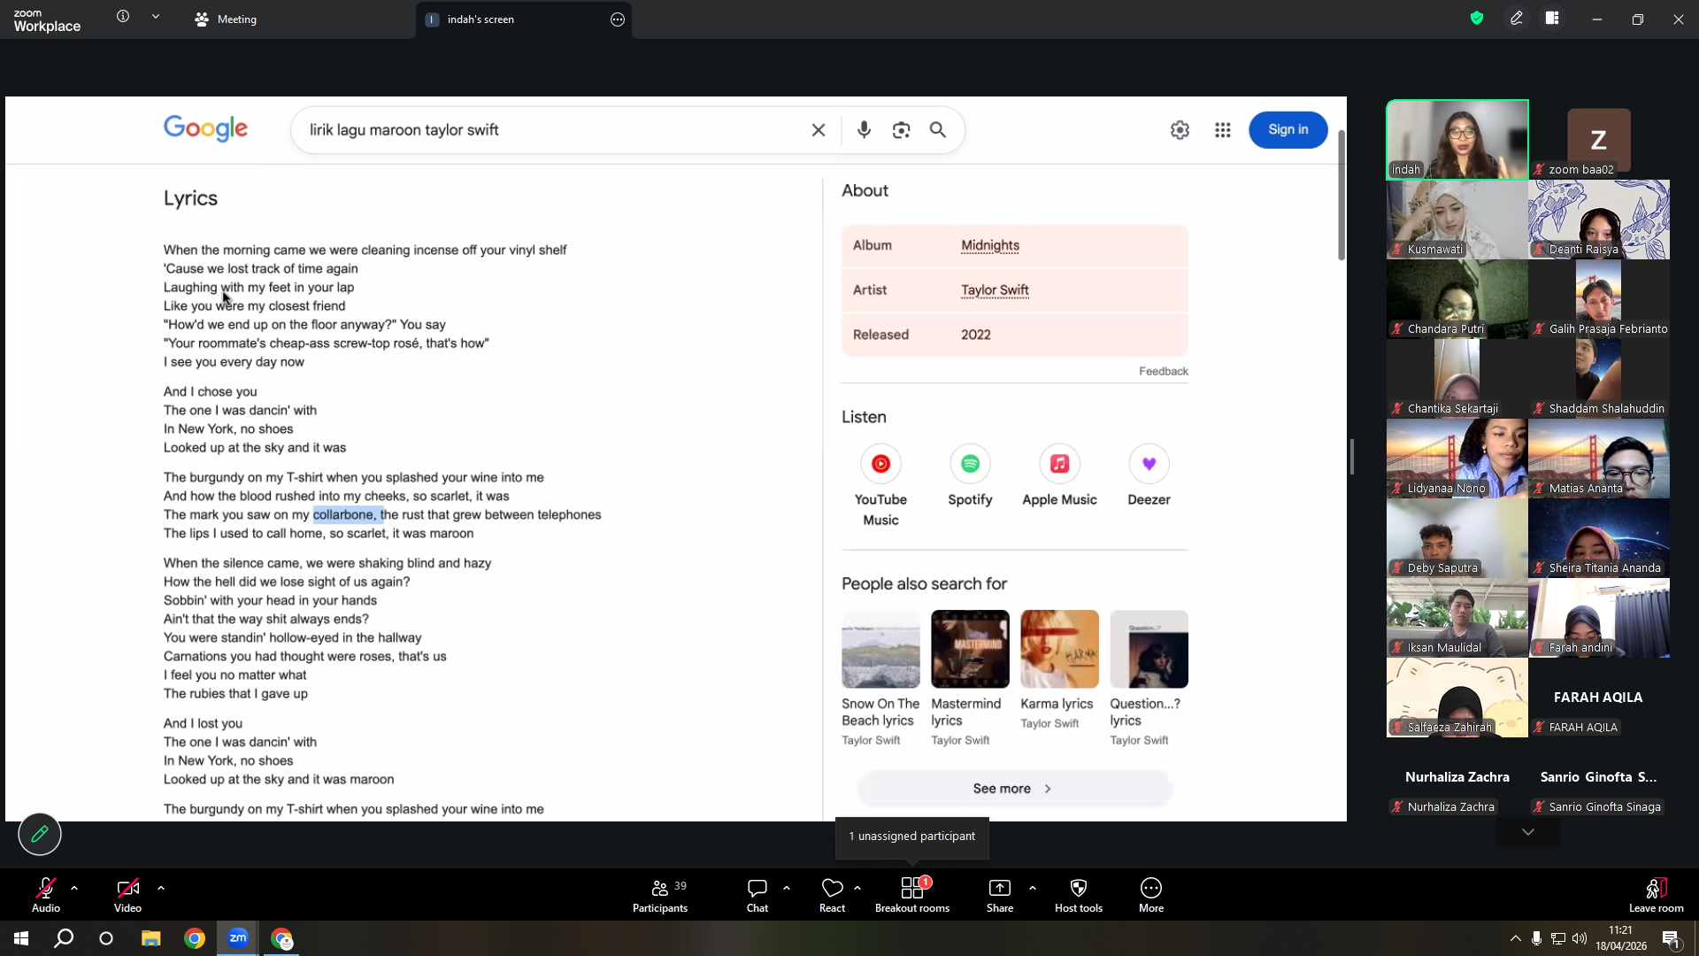Send Feedback on the About panel

pyautogui.click(x=1164, y=371)
